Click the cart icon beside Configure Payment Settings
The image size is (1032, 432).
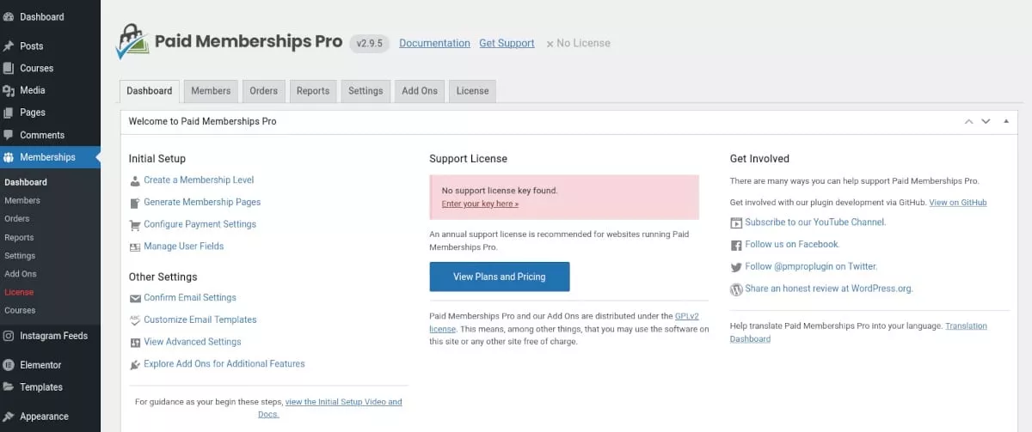pos(135,225)
